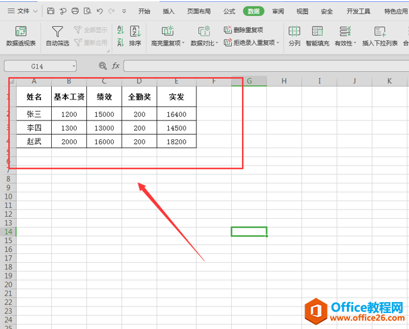Viewport: 409px width, 329px height.
Task: Click the selected cell G14
Action: (x=249, y=232)
